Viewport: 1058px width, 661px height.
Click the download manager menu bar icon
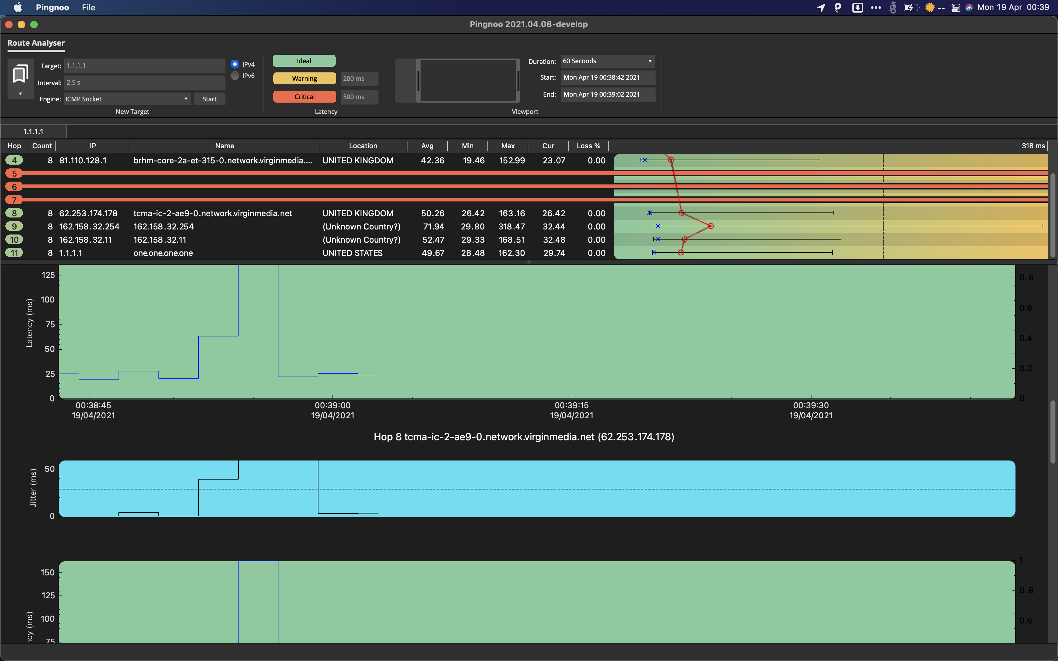857,8
